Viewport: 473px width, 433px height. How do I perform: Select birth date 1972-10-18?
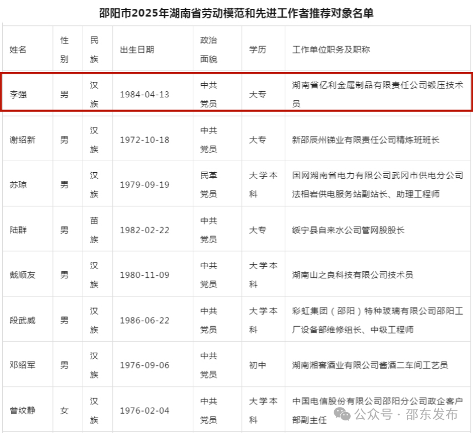pyautogui.click(x=144, y=140)
